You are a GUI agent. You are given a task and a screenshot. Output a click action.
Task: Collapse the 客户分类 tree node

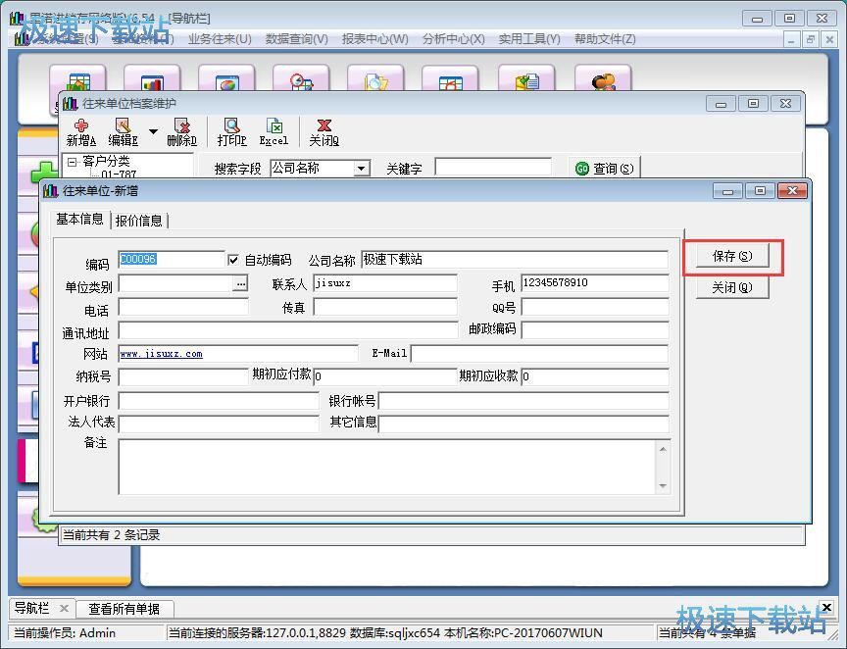(72, 162)
